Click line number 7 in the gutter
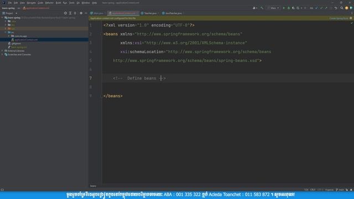The image size is (354, 199). 91,78
